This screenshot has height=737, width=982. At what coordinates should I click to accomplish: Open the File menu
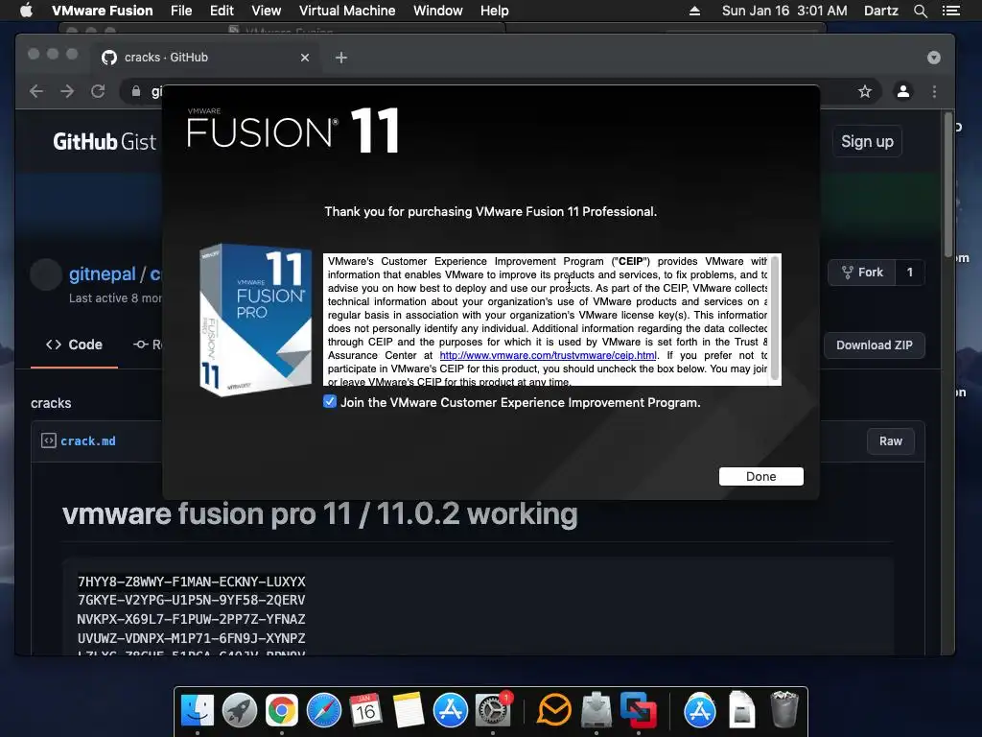(181, 11)
